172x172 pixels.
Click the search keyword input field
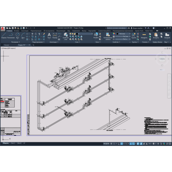tap(117, 28)
